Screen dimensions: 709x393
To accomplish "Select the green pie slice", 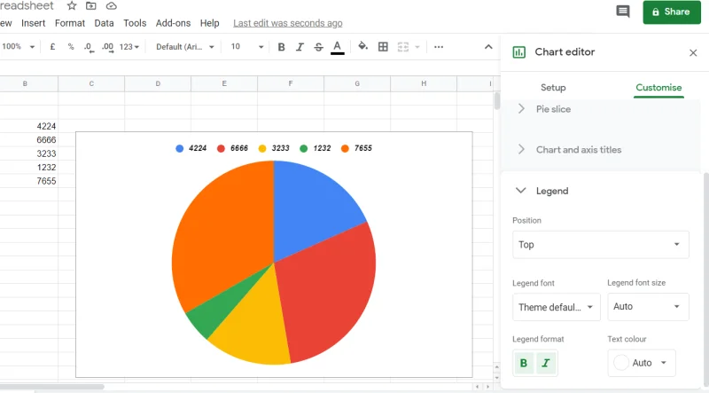I will click(x=217, y=312).
